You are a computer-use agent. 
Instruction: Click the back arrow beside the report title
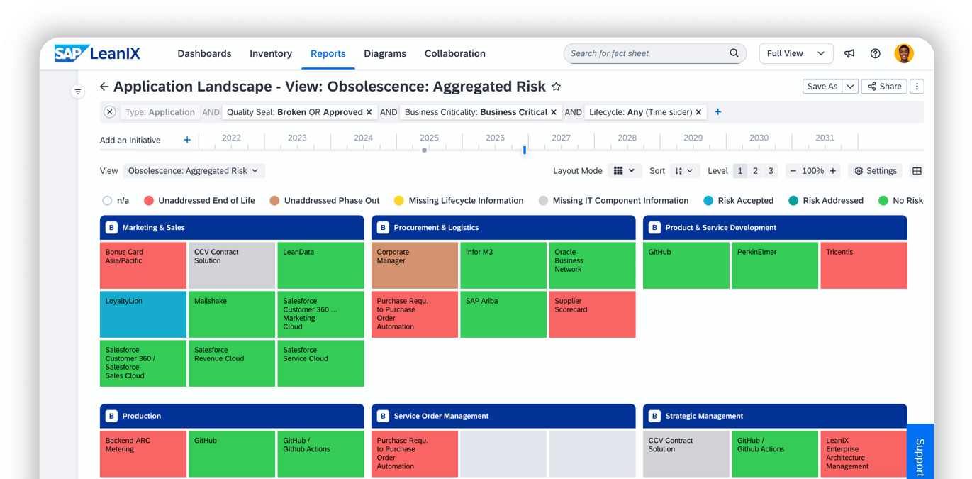(x=104, y=86)
